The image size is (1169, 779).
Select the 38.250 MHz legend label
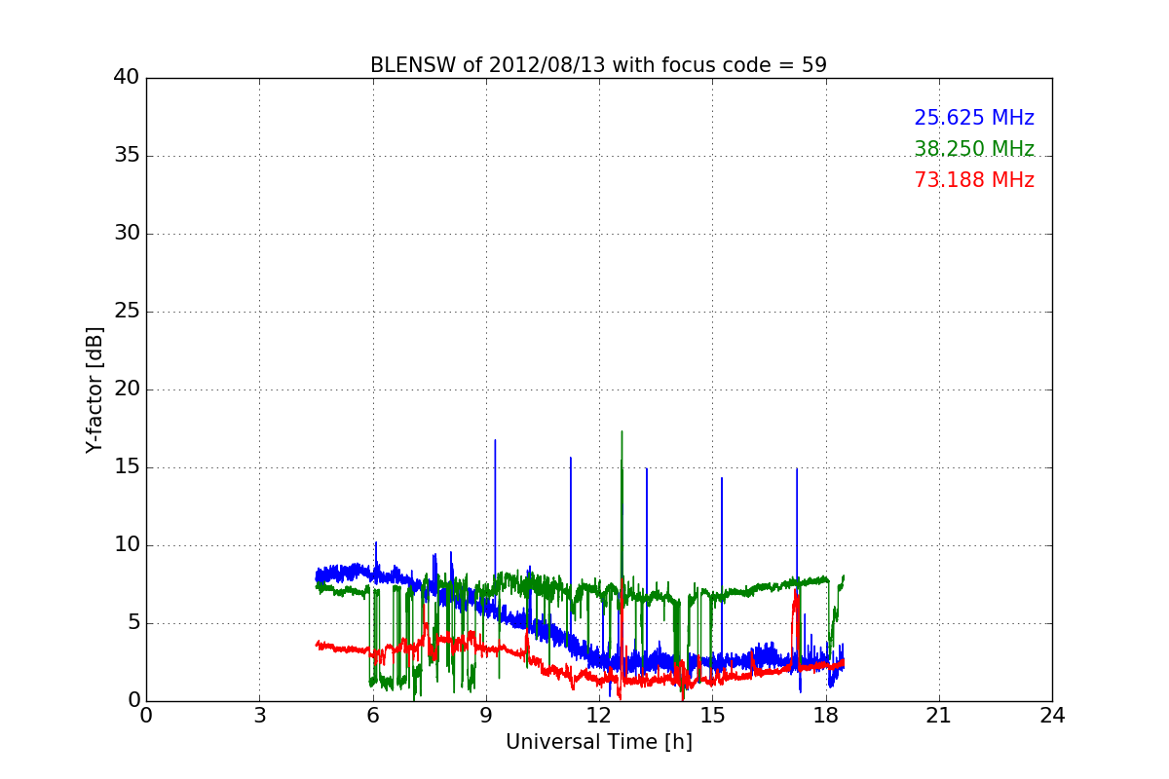tap(974, 149)
